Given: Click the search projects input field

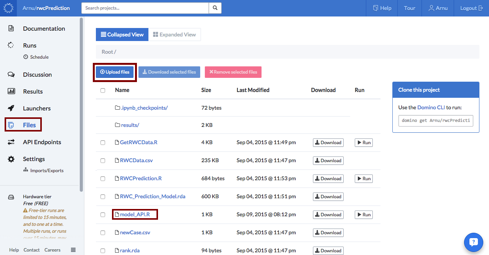Looking at the screenshot, I should pyautogui.click(x=145, y=8).
